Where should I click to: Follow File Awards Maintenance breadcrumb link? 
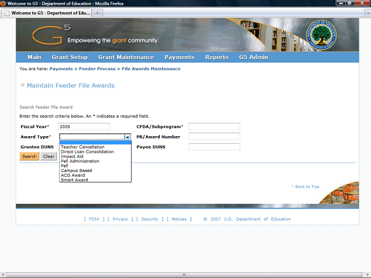coord(151,69)
